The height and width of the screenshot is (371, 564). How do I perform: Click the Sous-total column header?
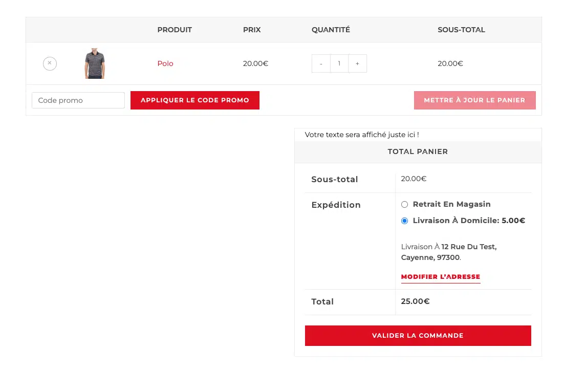coord(461,30)
